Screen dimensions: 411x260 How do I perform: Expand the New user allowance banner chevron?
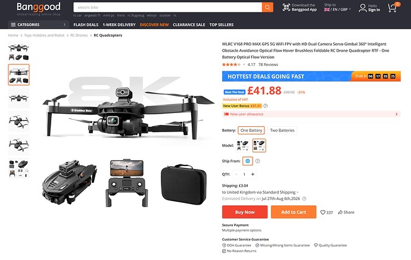[396, 114]
